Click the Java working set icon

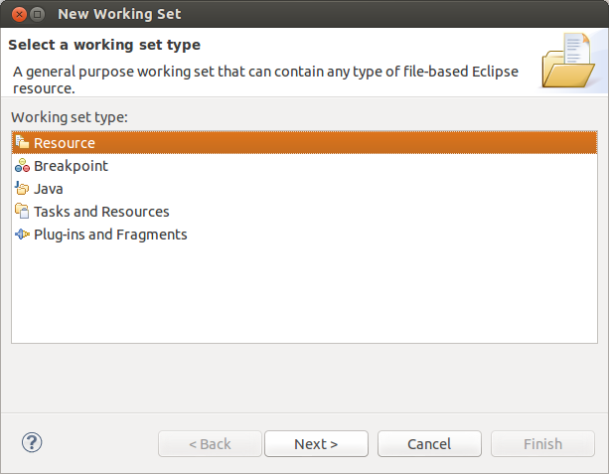tap(22, 189)
